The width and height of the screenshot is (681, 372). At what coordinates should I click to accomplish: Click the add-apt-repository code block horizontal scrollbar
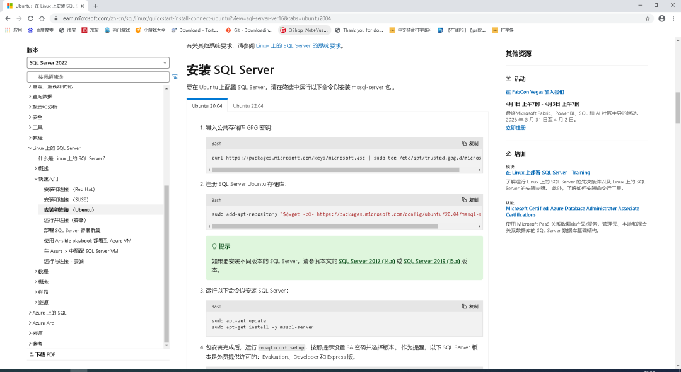point(325,226)
